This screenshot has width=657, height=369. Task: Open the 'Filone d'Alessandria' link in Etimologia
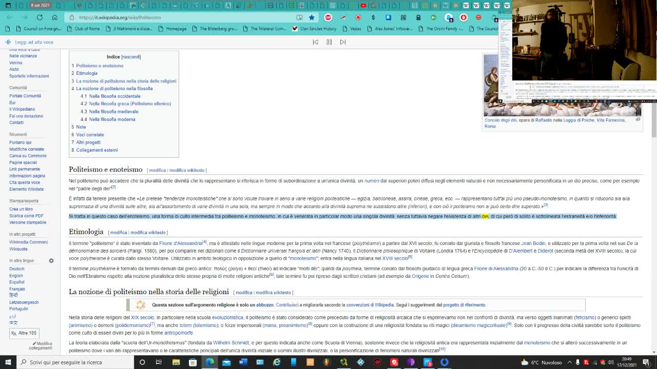coord(180,243)
